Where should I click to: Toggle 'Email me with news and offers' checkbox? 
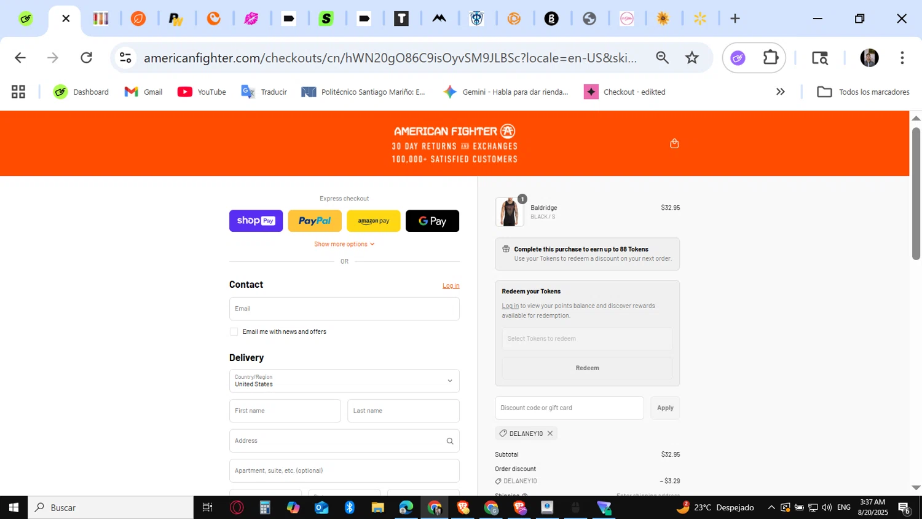pyautogui.click(x=234, y=331)
